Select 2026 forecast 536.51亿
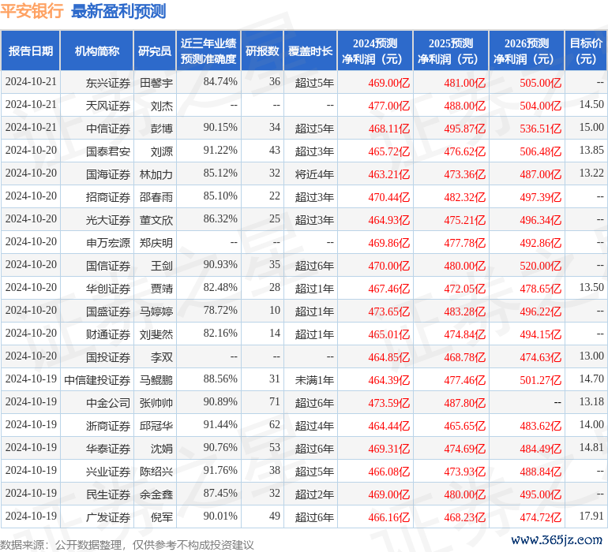608x552 pixels. [541, 129]
